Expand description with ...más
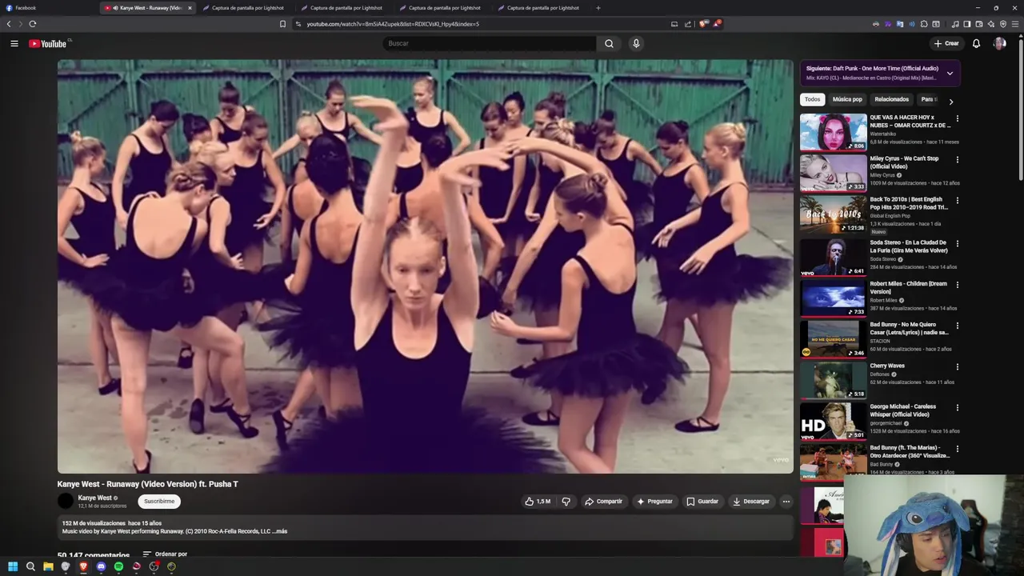Image resolution: width=1024 pixels, height=576 pixels. 279,531
